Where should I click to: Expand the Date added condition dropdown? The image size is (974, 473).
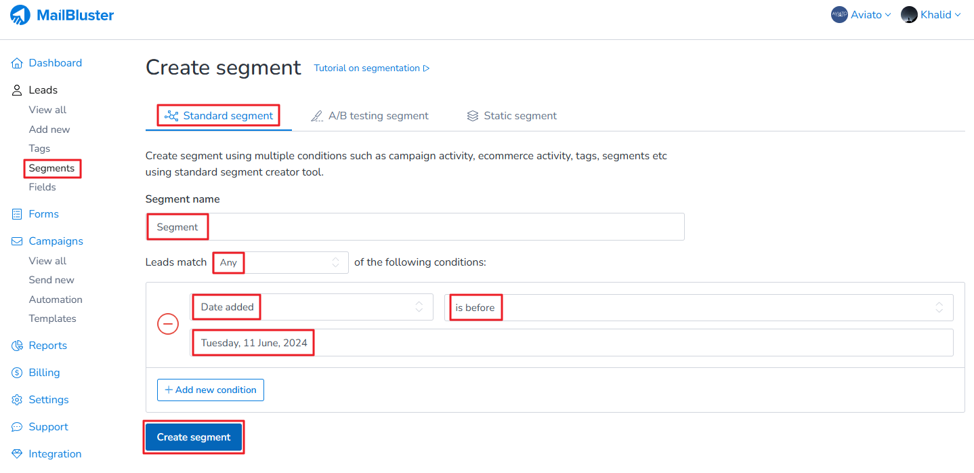coord(312,307)
